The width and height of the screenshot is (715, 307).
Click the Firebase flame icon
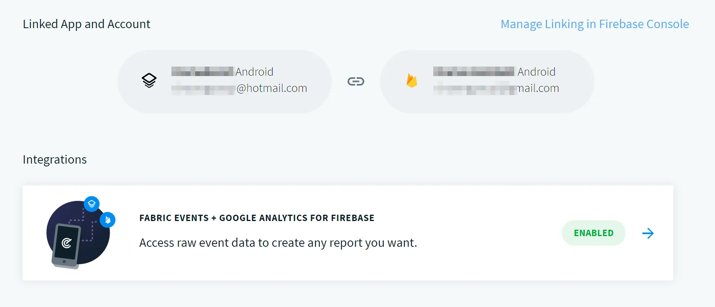tap(411, 81)
